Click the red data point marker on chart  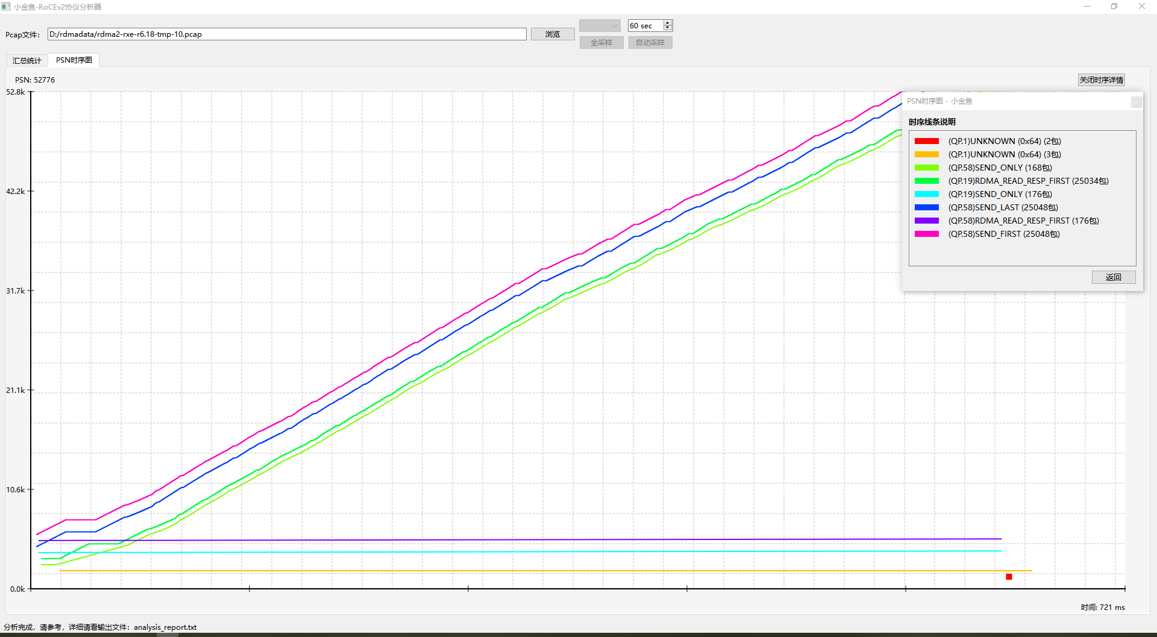tap(1009, 577)
